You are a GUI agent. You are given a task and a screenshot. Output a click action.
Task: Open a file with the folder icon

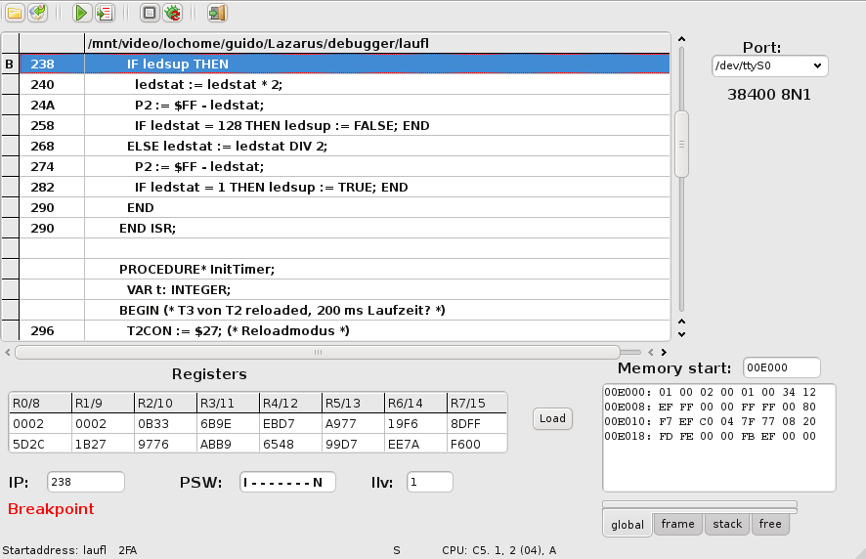click(x=15, y=13)
